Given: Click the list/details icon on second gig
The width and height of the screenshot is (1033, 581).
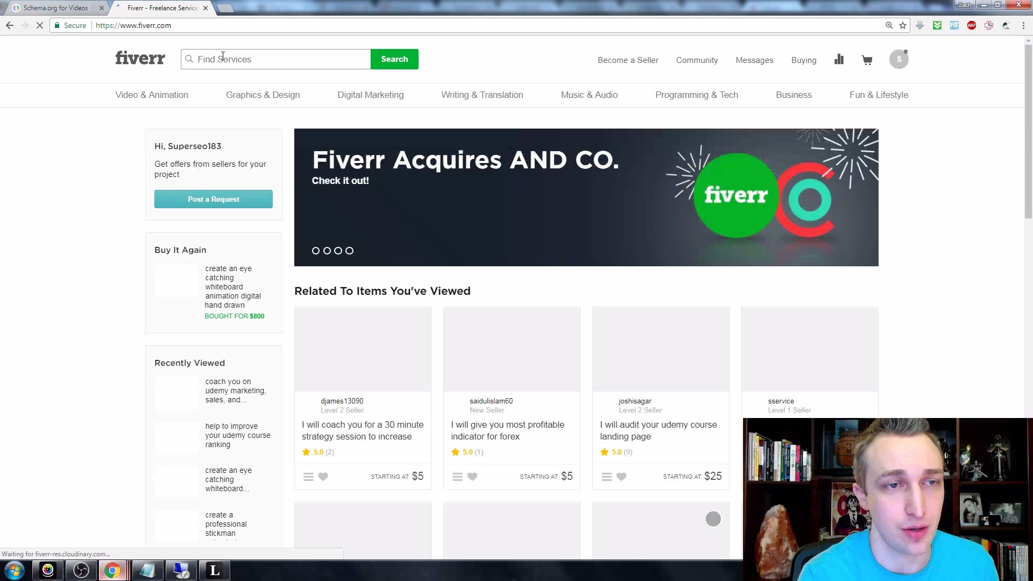Looking at the screenshot, I should (458, 476).
